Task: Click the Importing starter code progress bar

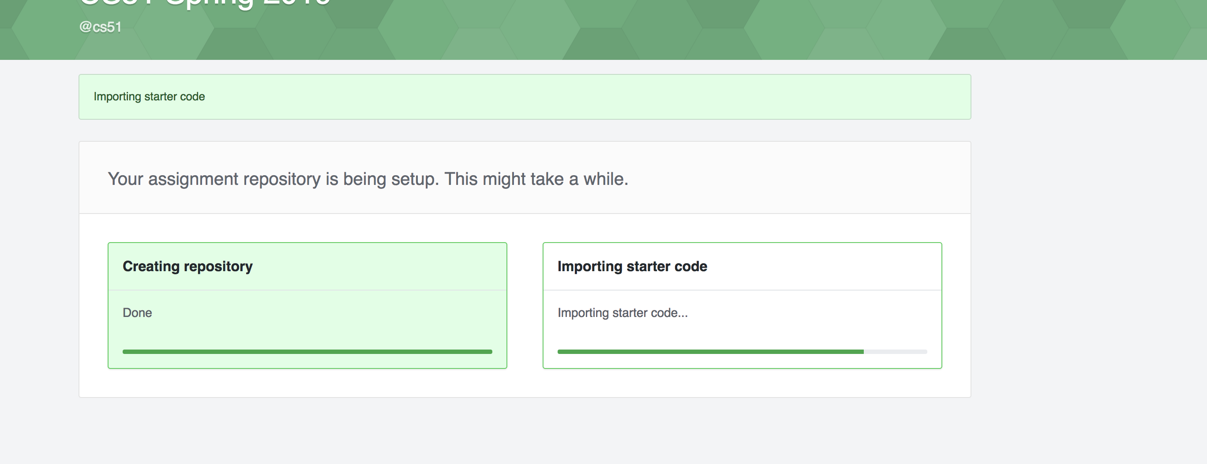Action: click(x=742, y=352)
